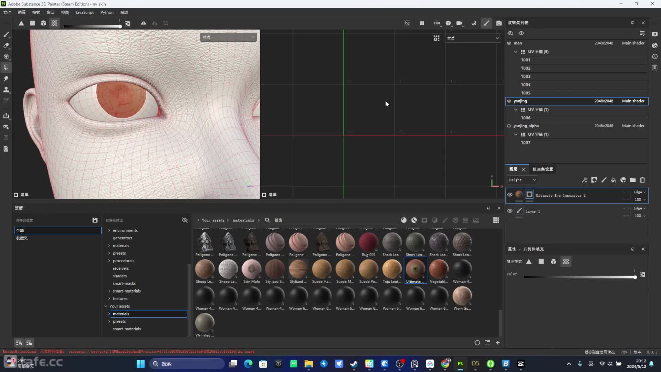Image resolution: width=661 pixels, height=372 pixels.
Task: Add a smart material layer
Action: click(x=623, y=180)
